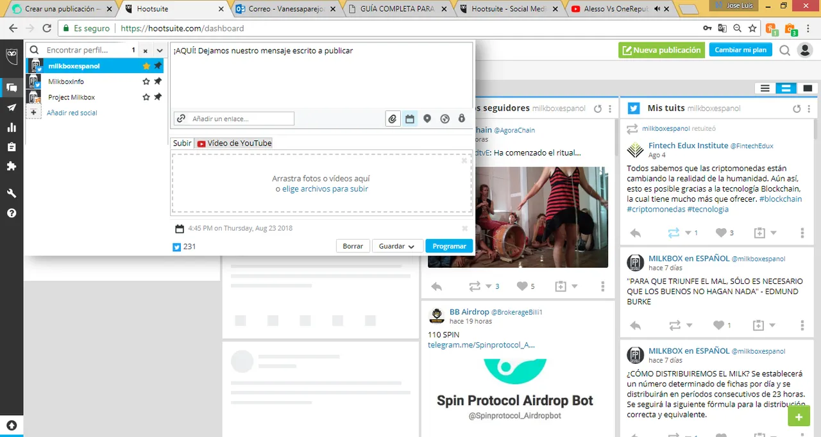Toggle favorite star for MilkboxInfo
Viewport: 821px width, 437px height.
(x=146, y=81)
